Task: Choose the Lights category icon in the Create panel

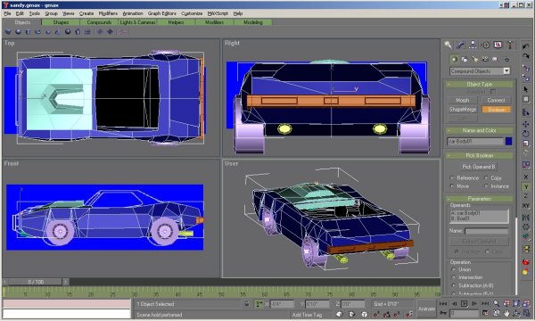Action: coord(475,59)
